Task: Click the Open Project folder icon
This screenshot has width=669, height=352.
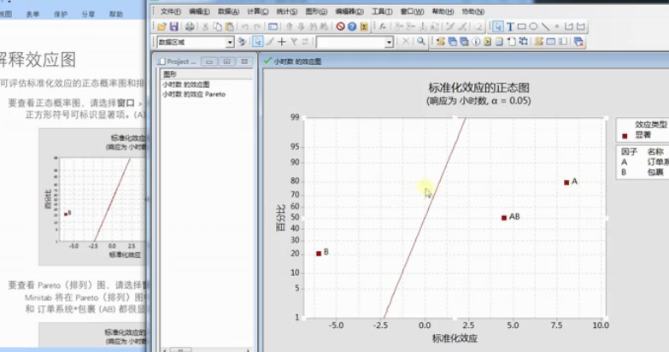Action: [x=161, y=26]
